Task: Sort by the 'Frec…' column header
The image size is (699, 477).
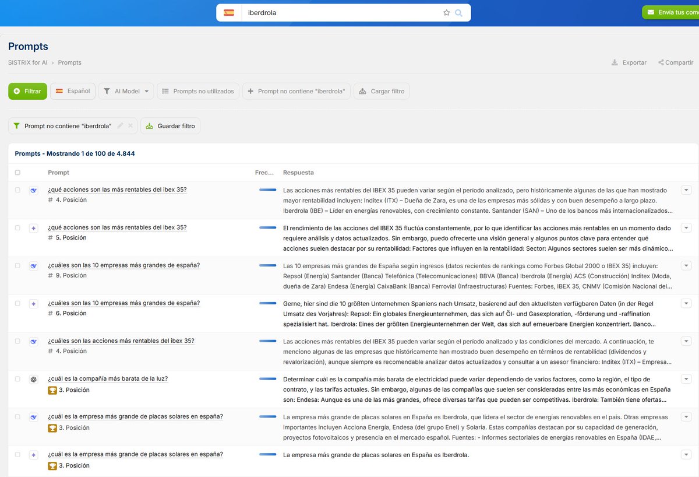Action: click(x=264, y=173)
